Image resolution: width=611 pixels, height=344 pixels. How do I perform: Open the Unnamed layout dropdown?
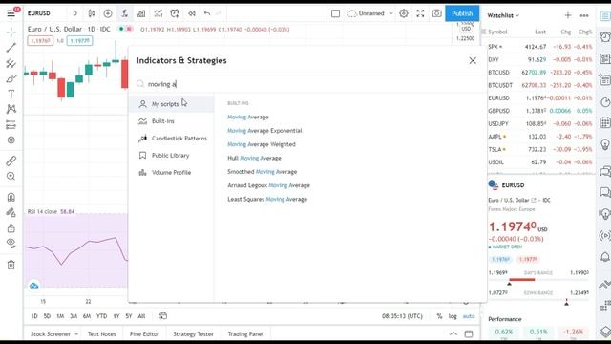[x=369, y=13]
